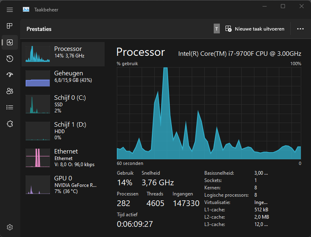The height and width of the screenshot is (237, 311).
Task: Select GPU 0 NVIDIA GeForce entry
Action: [x=63, y=184]
